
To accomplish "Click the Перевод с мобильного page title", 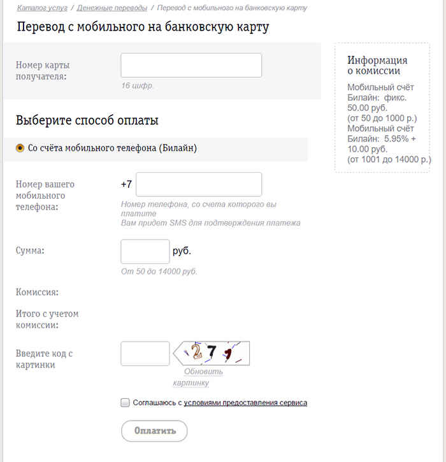I will coord(143,27).
